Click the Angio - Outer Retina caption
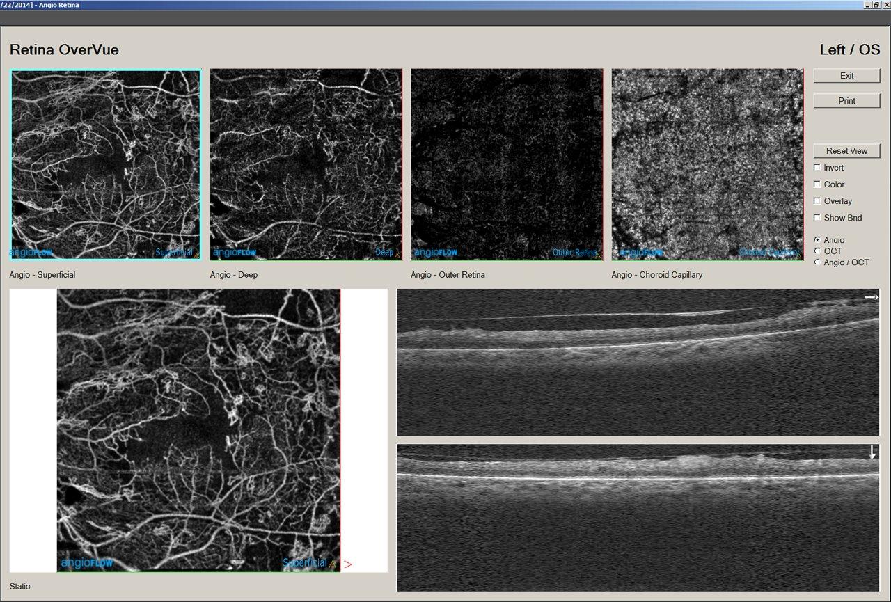Screen dimensions: 891x602 coord(448,275)
